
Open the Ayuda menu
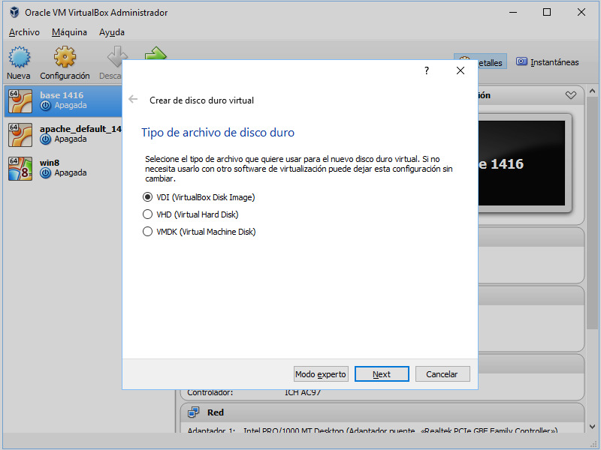coord(111,32)
